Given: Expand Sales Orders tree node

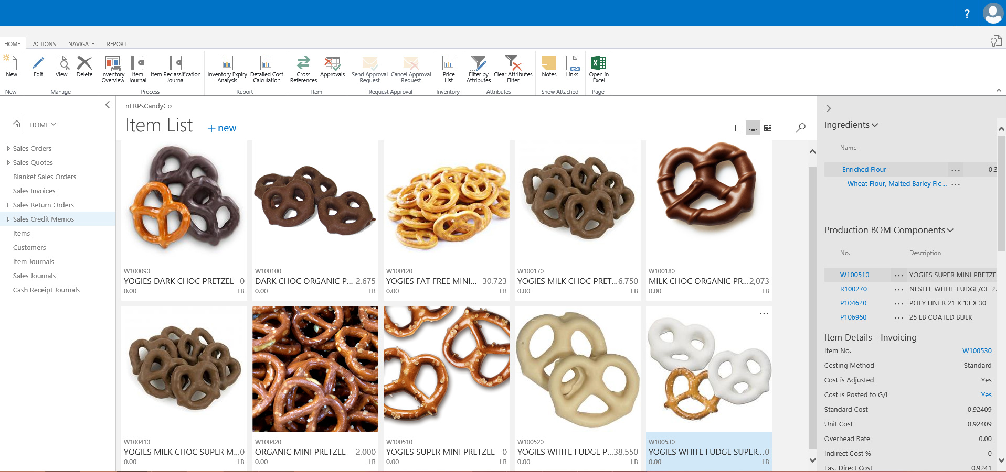Looking at the screenshot, I should (x=8, y=148).
